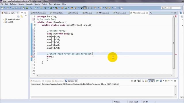The height and width of the screenshot is (103, 184).
Task: Toggle Link with Editor in Package Explorer
Action: point(22,17)
